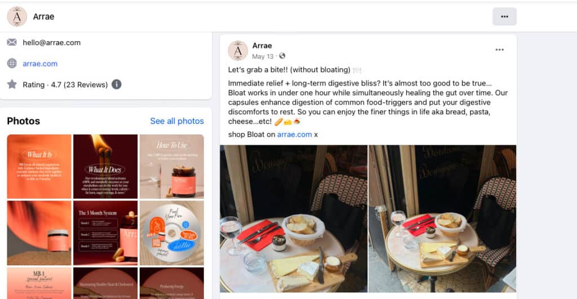Click the public globe icon beside May 13
The height and width of the screenshot is (299, 577).
282,56
